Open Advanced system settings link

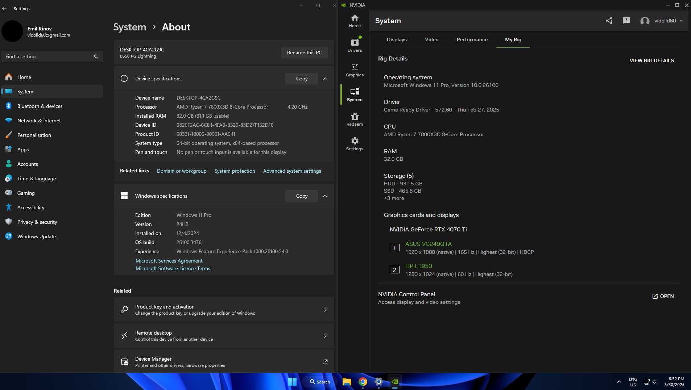click(x=292, y=171)
